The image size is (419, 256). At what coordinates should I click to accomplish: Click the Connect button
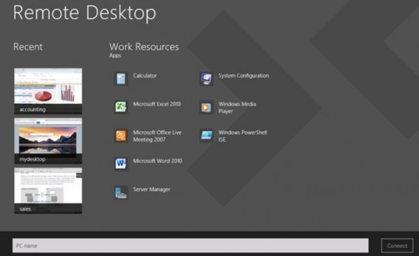pyautogui.click(x=397, y=246)
